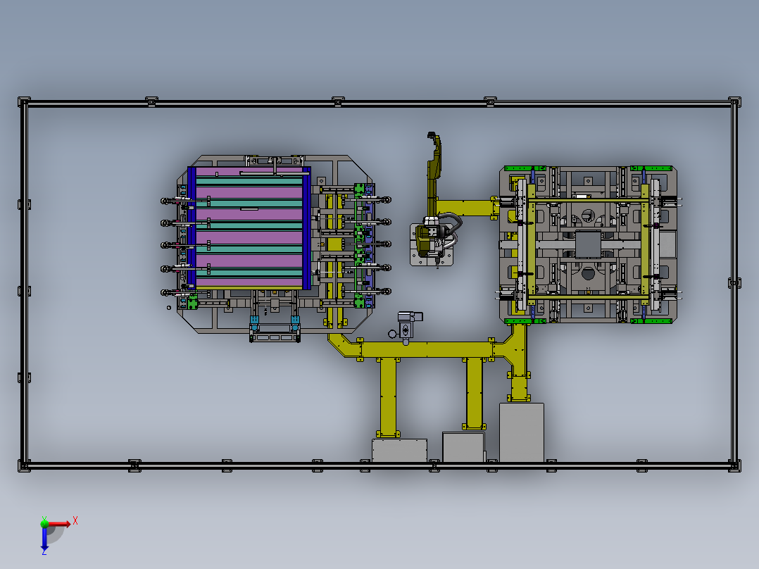Select the motor unit mounted on the yellow tray

pos(406,327)
